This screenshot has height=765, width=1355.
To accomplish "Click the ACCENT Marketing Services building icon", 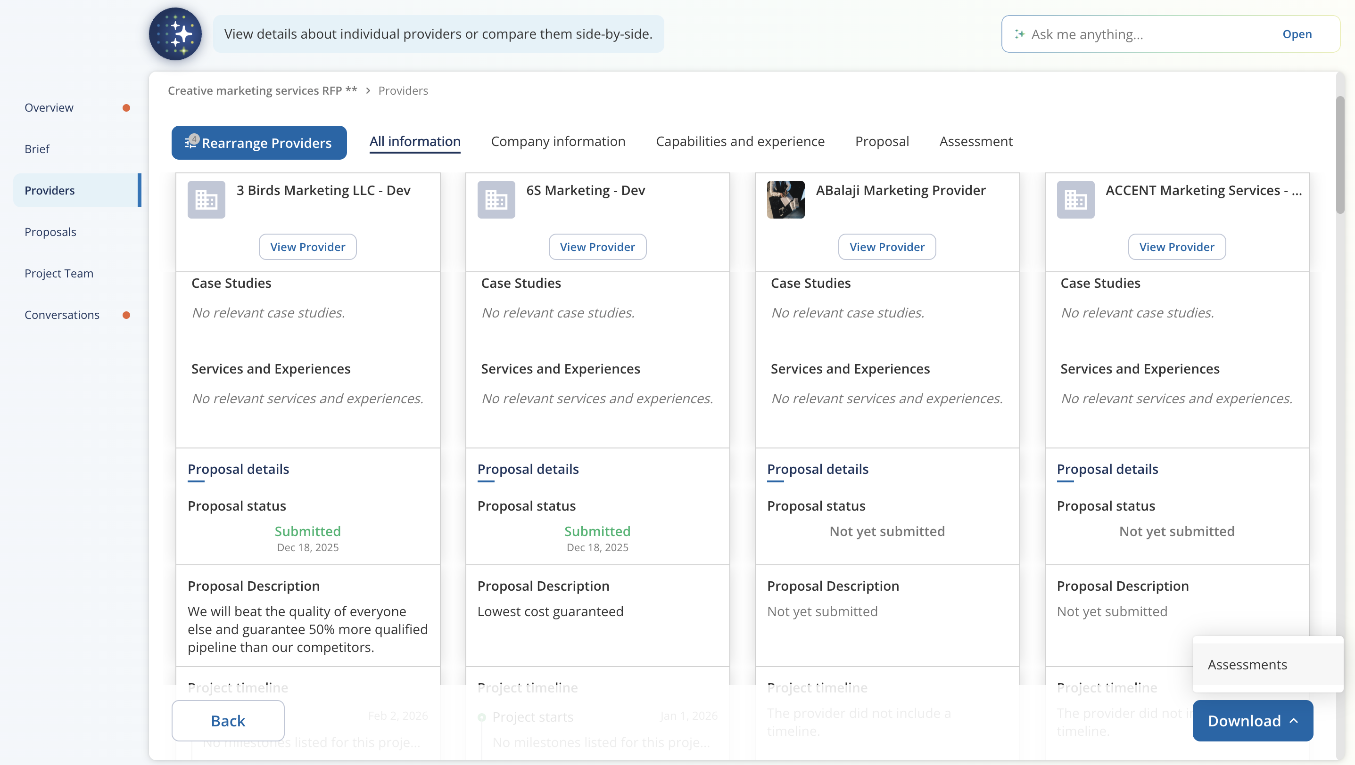I will (x=1075, y=200).
